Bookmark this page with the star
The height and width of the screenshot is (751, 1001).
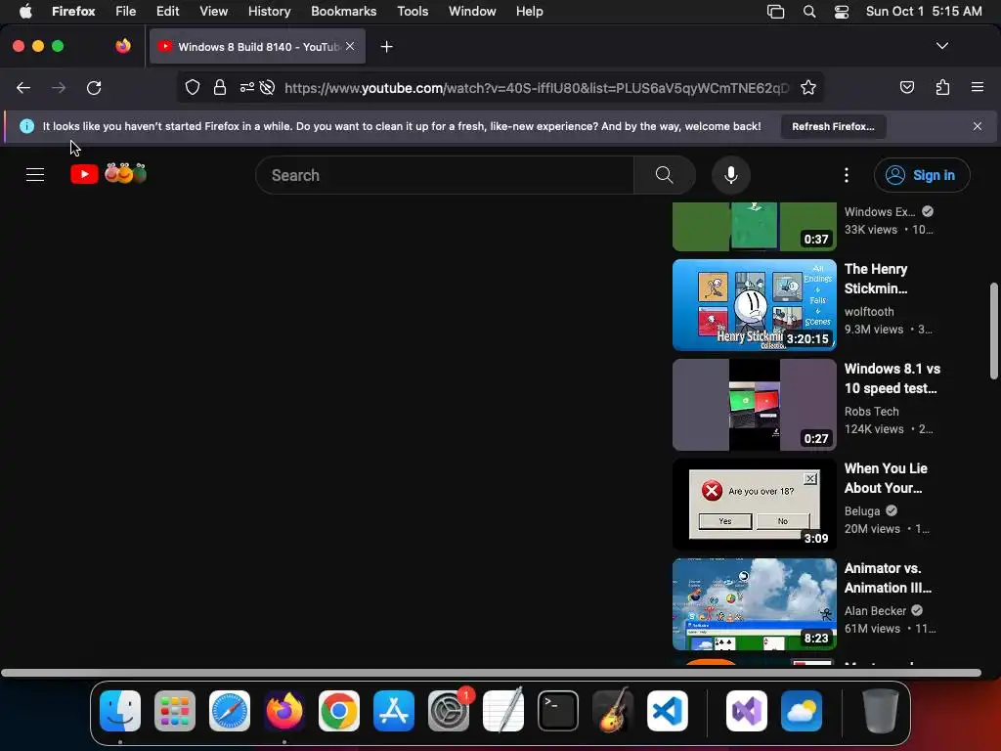(x=808, y=87)
